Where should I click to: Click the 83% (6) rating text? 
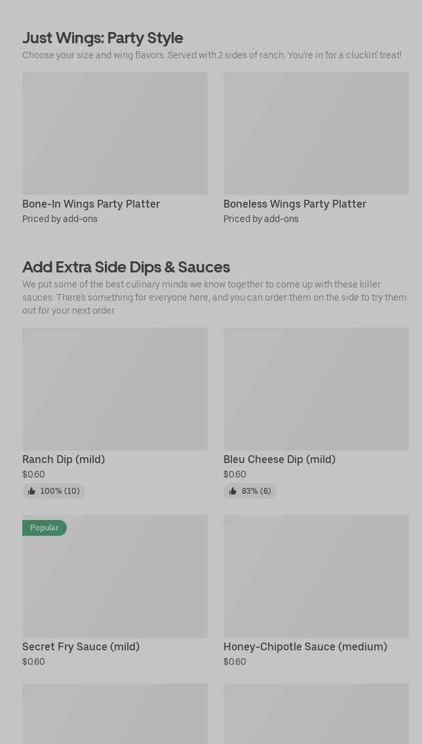(256, 491)
